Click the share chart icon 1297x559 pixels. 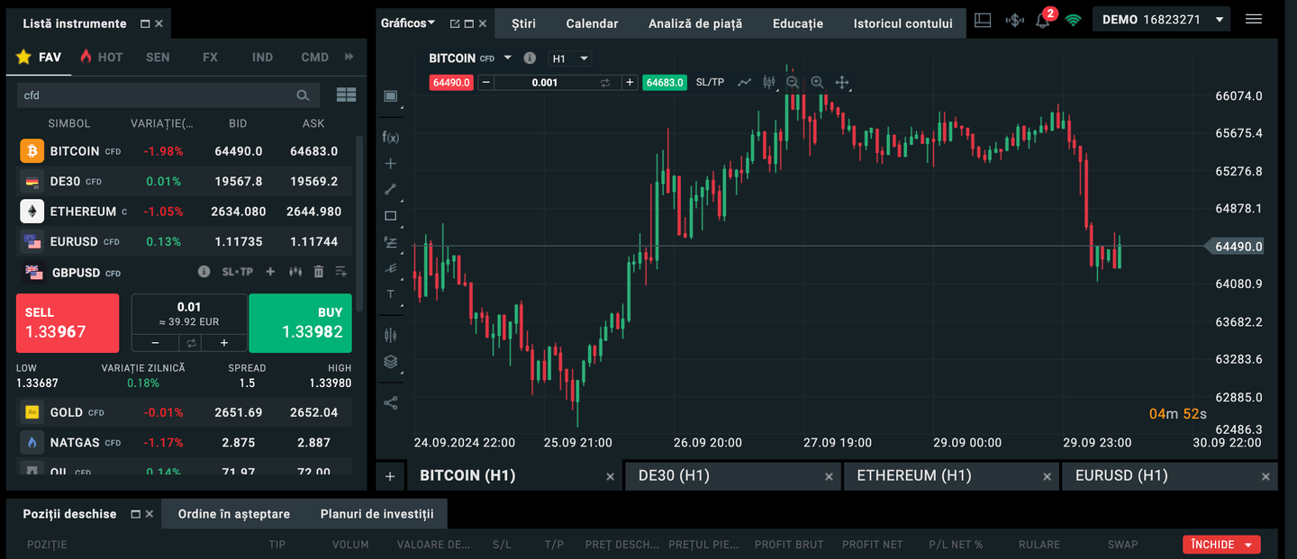(x=390, y=402)
